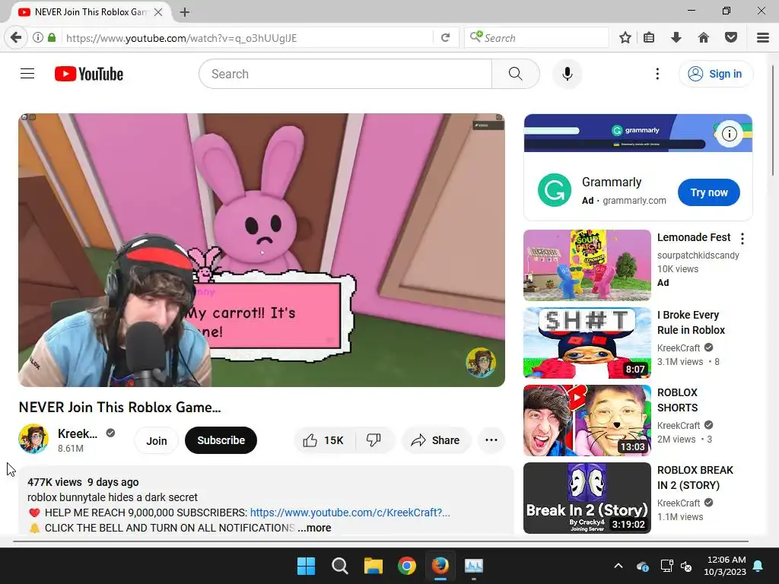Start voice search with the microphone icon

pos(567,74)
